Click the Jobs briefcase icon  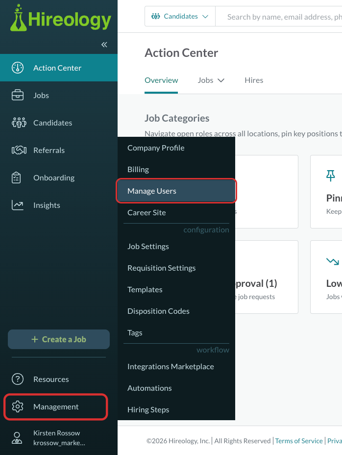[x=18, y=95]
